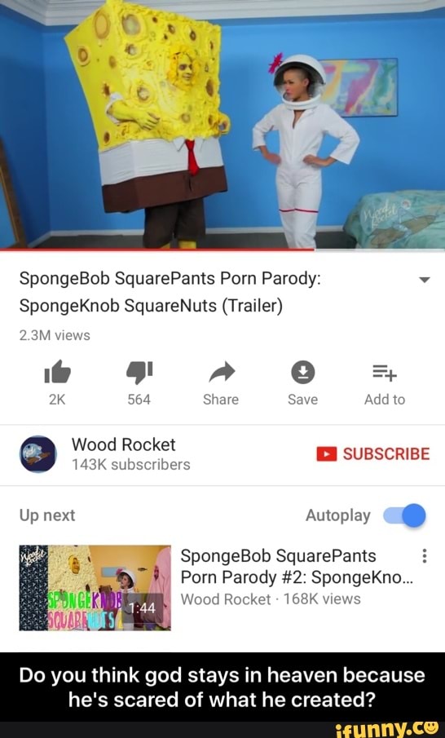Tap the Share arrow icon
The image size is (445, 738).
click(x=221, y=372)
